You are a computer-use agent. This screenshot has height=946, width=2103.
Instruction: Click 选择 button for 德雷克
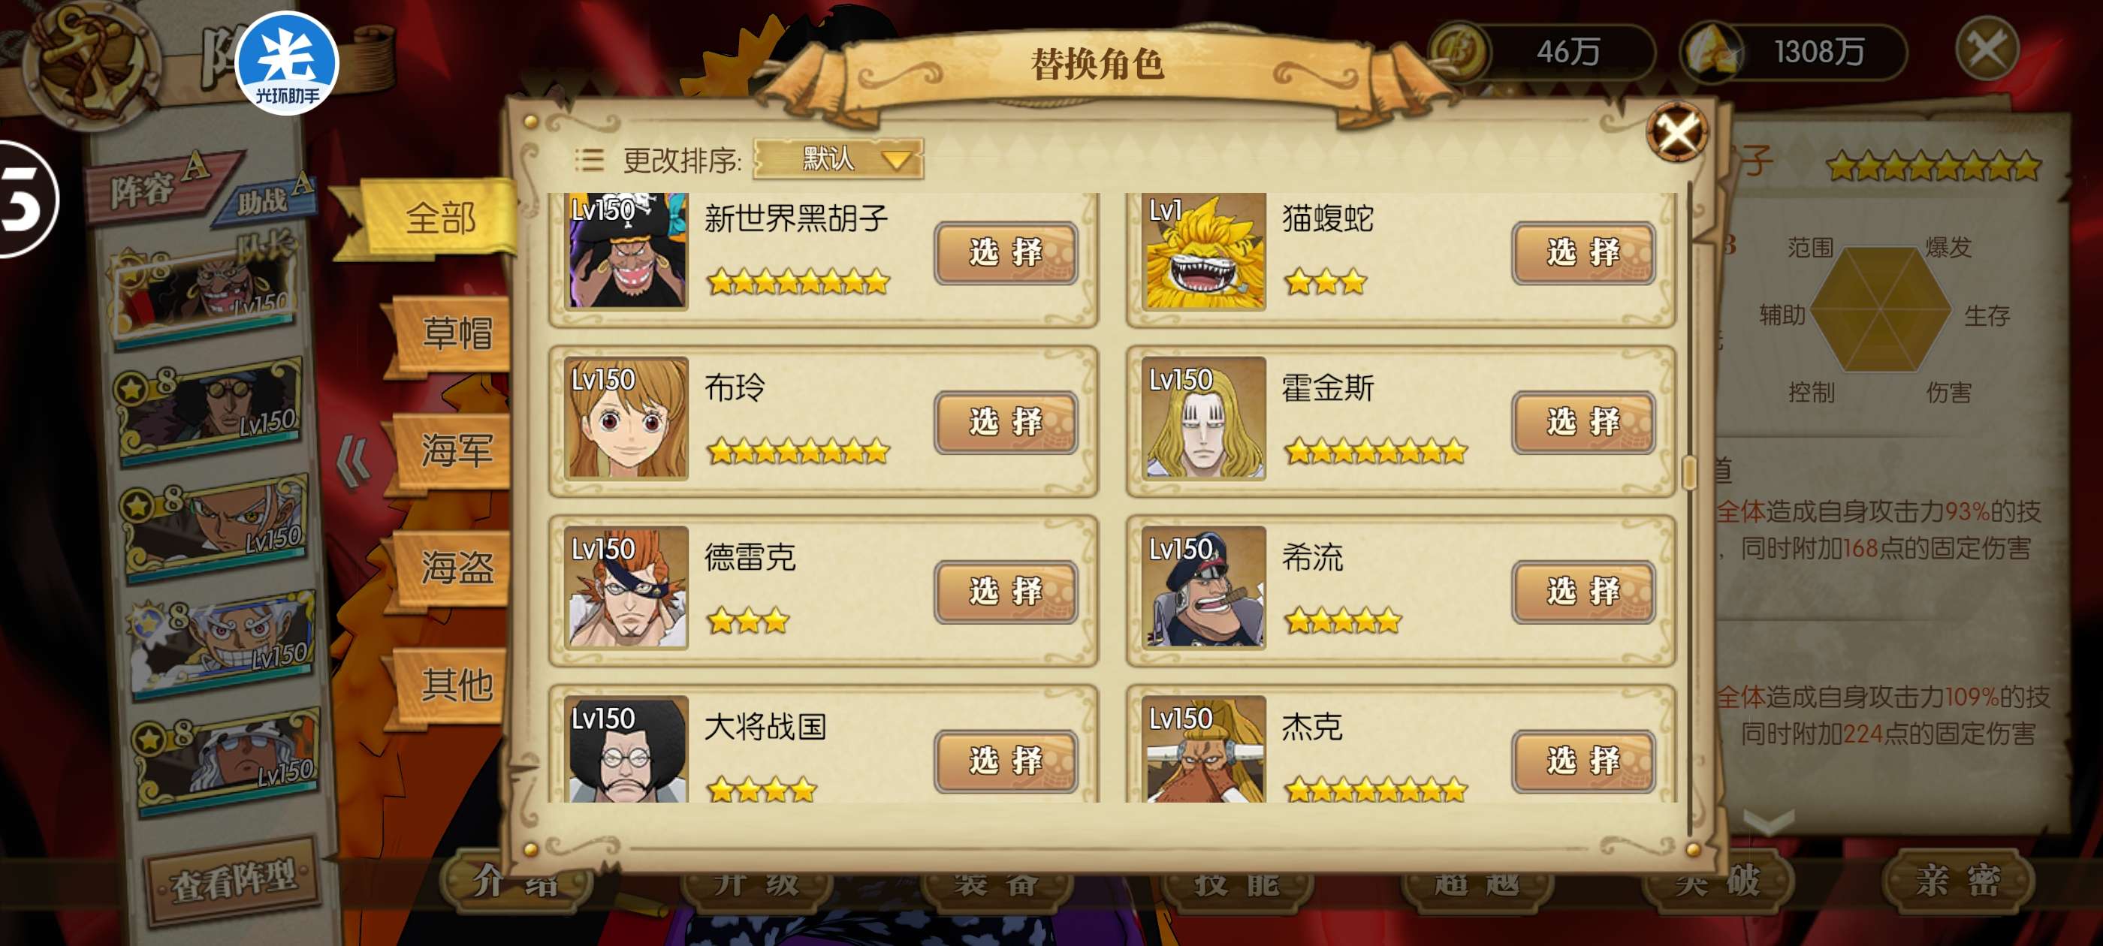[x=1005, y=591]
